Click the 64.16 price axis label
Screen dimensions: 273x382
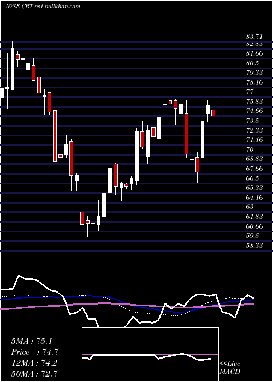(254, 197)
